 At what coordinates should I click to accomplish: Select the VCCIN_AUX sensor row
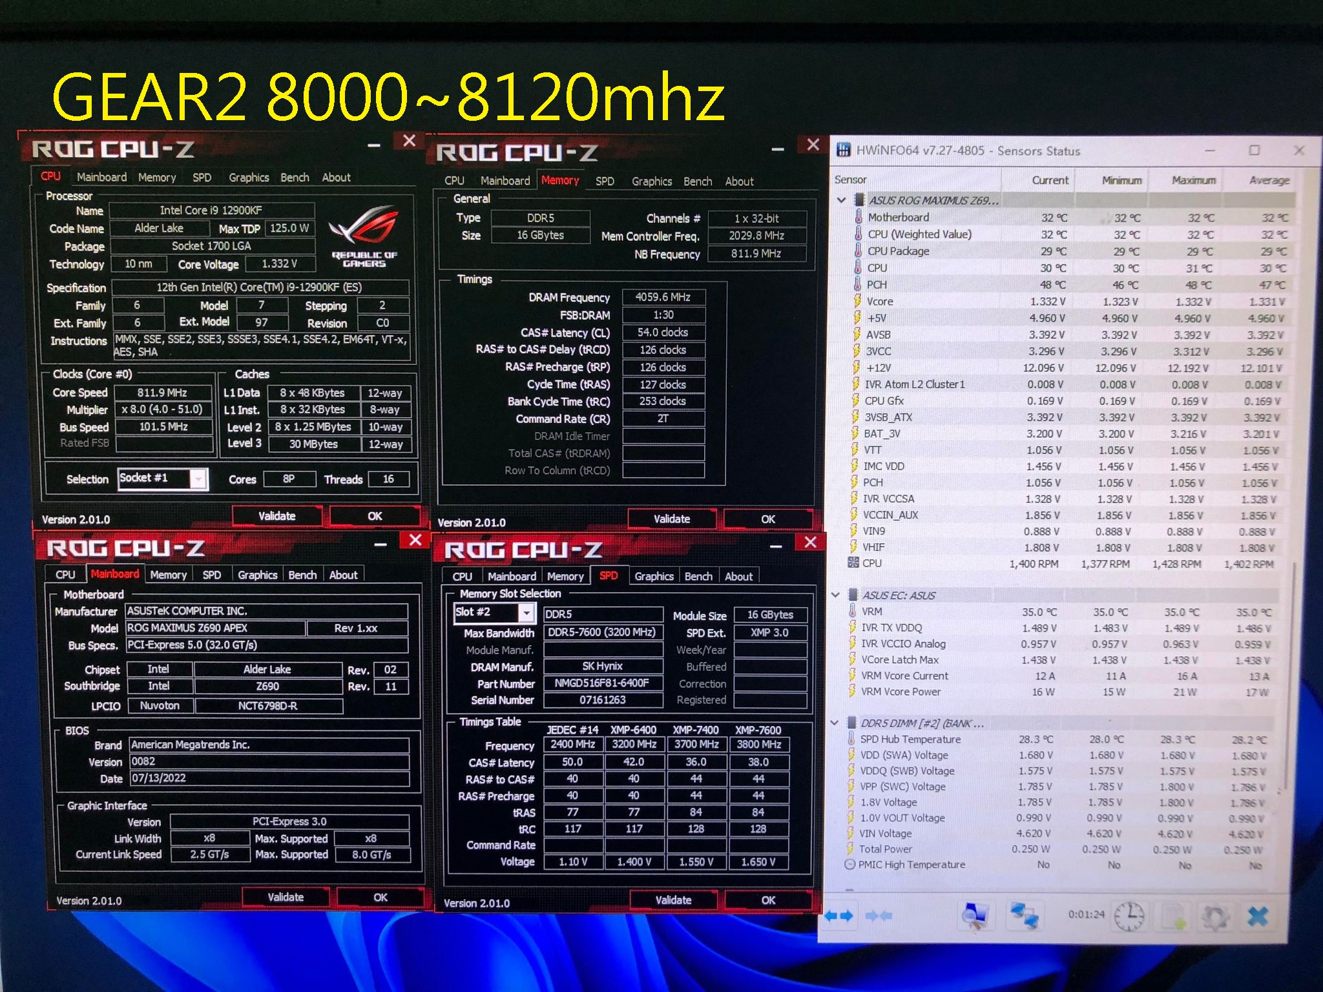pos(1066,515)
